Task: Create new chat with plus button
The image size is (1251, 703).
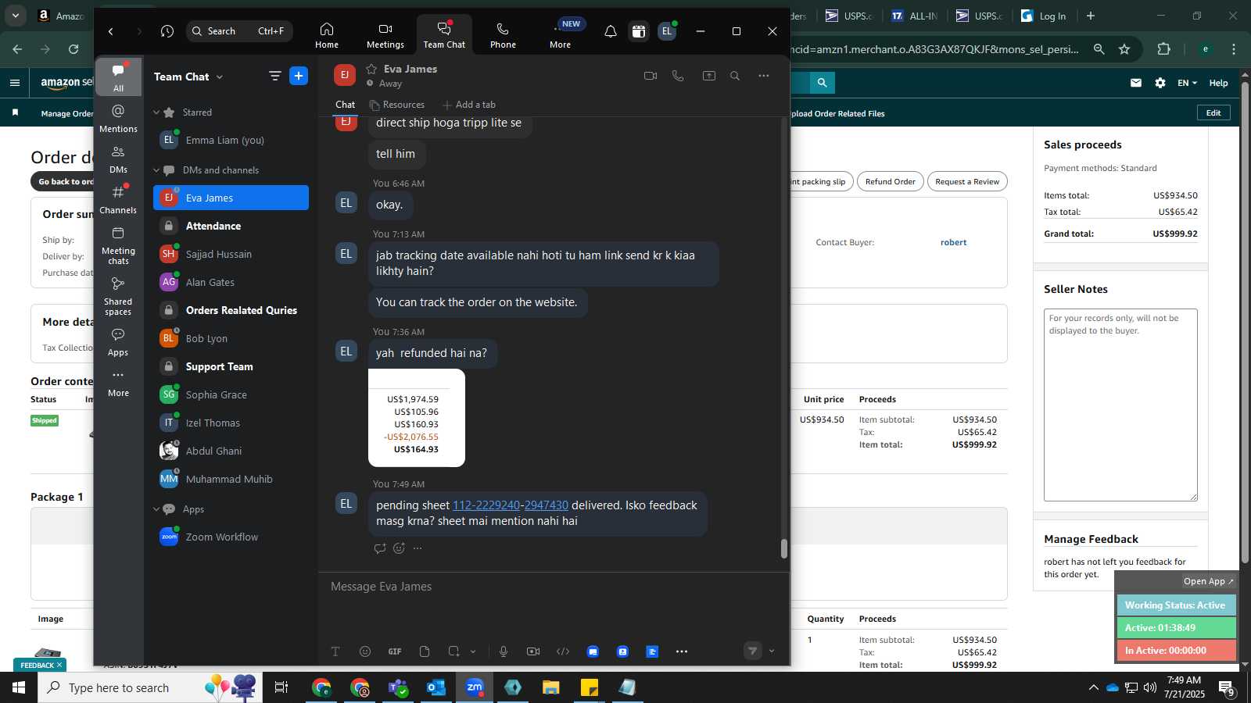Action: (299, 76)
